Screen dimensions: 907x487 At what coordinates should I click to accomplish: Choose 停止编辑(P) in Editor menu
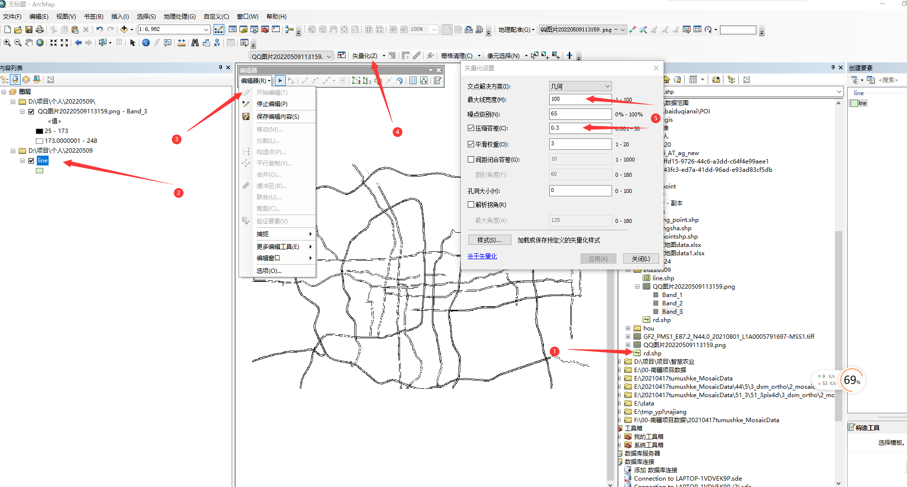tap(277, 104)
